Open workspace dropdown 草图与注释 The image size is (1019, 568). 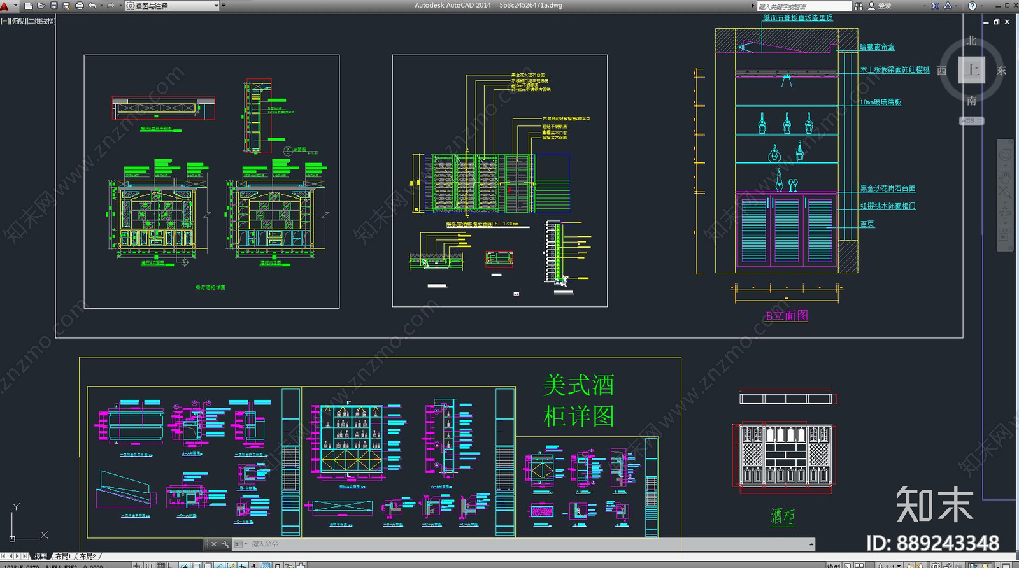[x=172, y=6]
